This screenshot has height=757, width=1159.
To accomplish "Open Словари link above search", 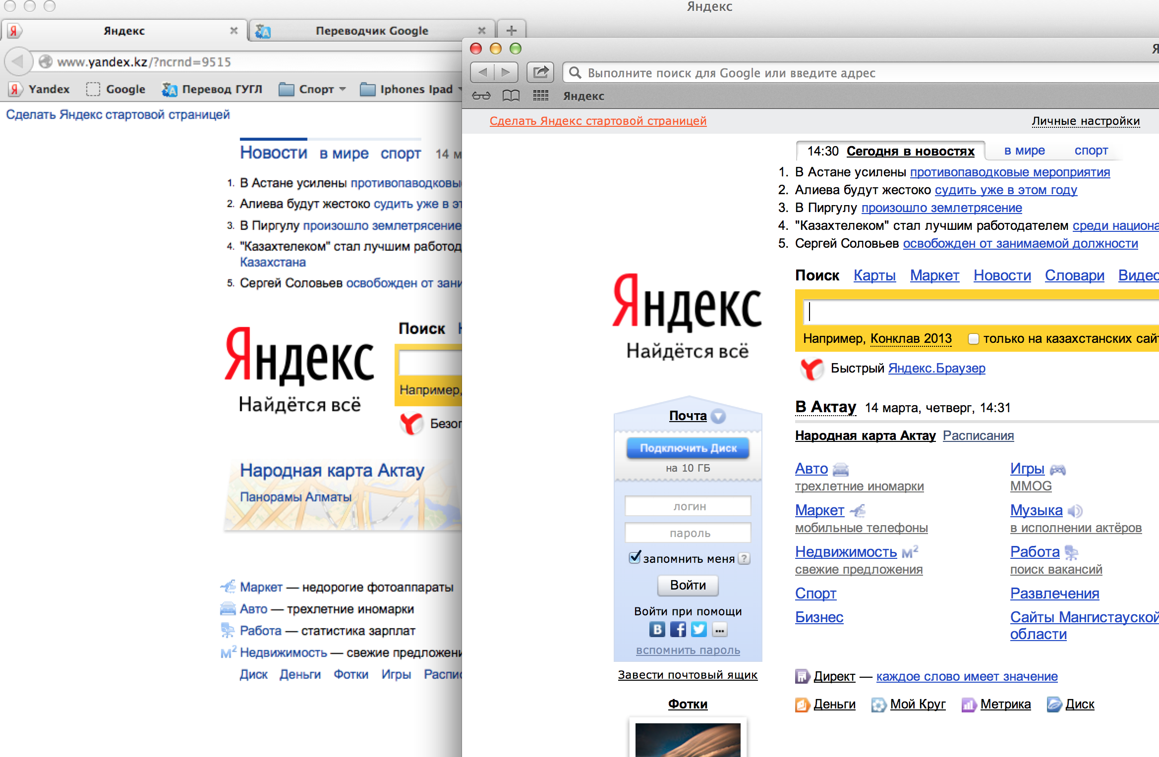I will point(1074,275).
